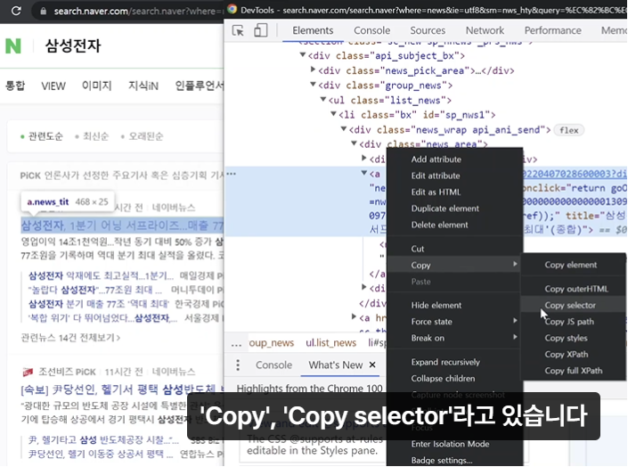The width and height of the screenshot is (628, 467).
Task: Switch to the Console tab in toolbar
Action: (371, 30)
